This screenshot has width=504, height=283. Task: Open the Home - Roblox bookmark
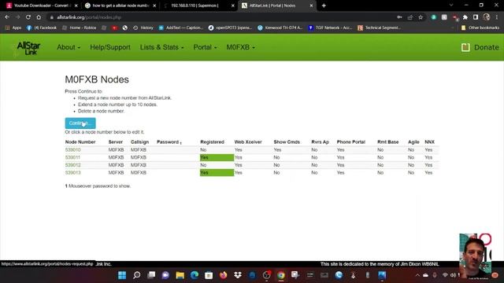click(79, 28)
